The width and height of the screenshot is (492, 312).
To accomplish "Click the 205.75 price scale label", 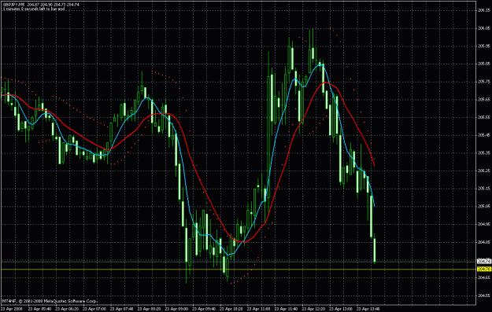I will (x=484, y=82).
